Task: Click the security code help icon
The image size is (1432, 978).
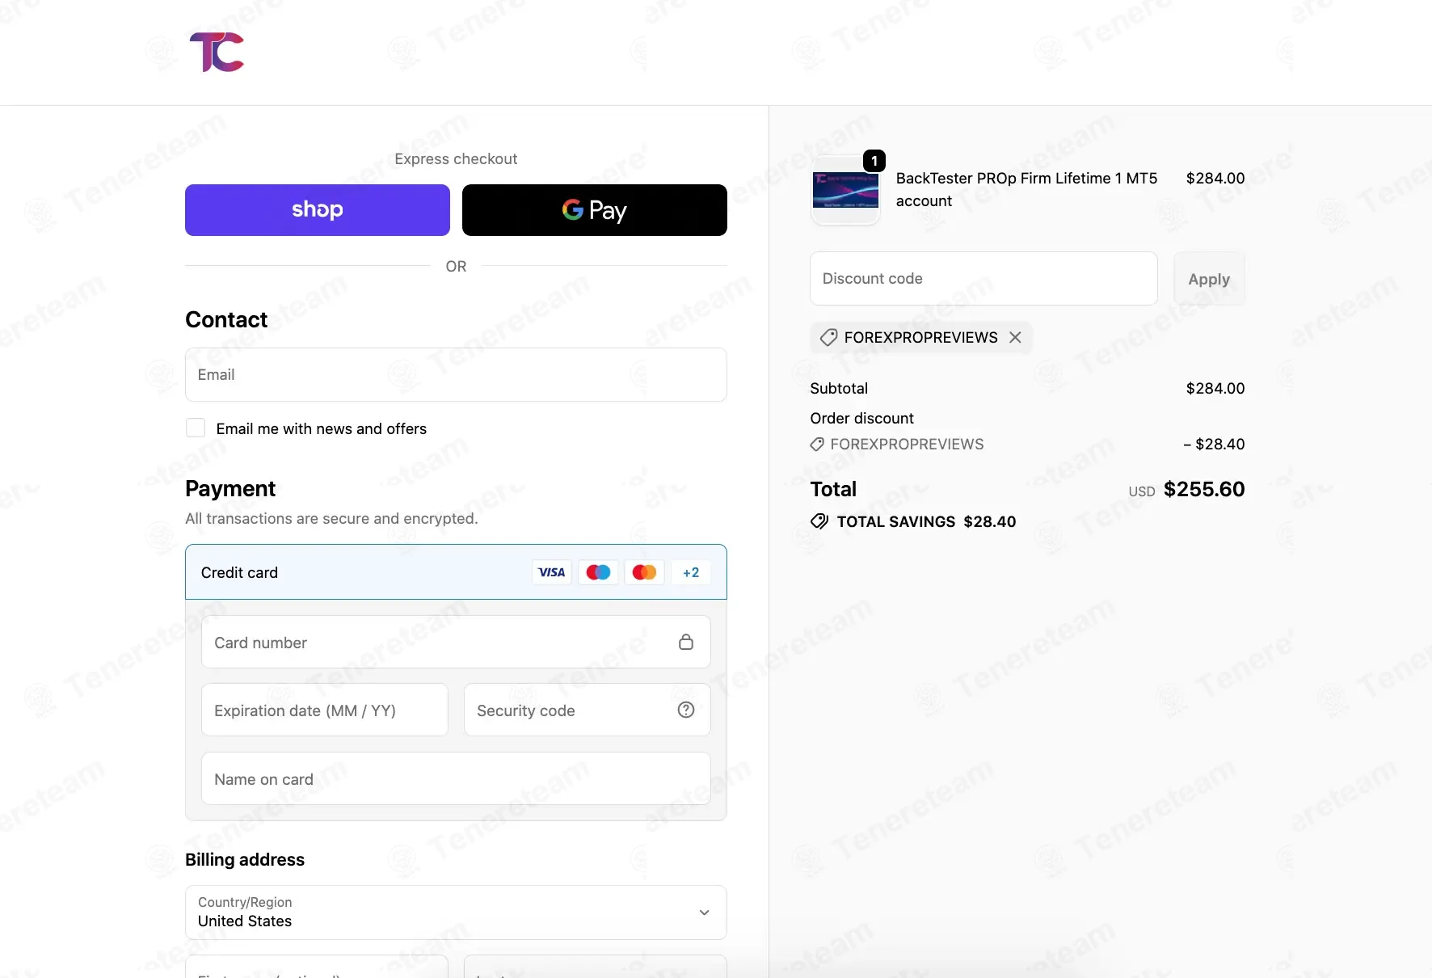Action: pyautogui.click(x=686, y=710)
